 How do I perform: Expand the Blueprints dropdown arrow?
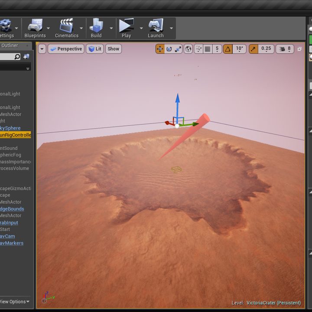pyautogui.click(x=48, y=28)
